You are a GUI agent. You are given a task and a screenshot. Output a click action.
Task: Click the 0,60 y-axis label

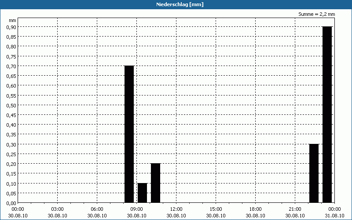(11, 86)
